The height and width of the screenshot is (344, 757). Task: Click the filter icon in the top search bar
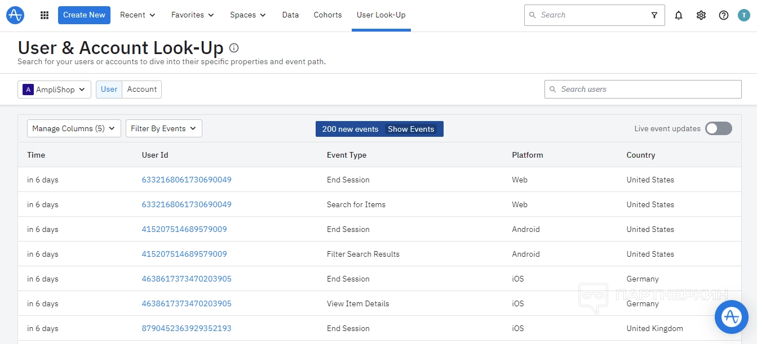pyautogui.click(x=654, y=15)
